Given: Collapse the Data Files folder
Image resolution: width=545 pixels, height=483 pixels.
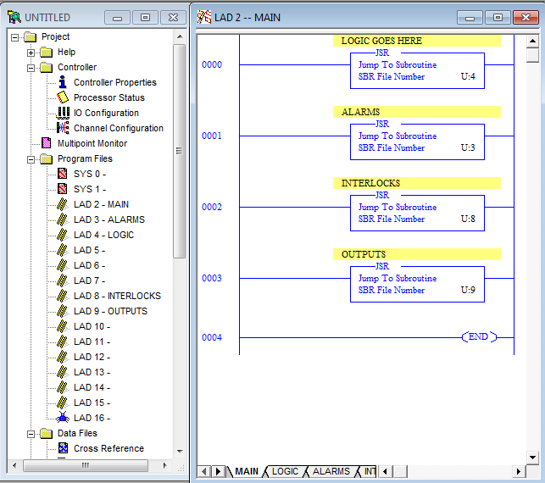Looking at the screenshot, I should click(31, 434).
